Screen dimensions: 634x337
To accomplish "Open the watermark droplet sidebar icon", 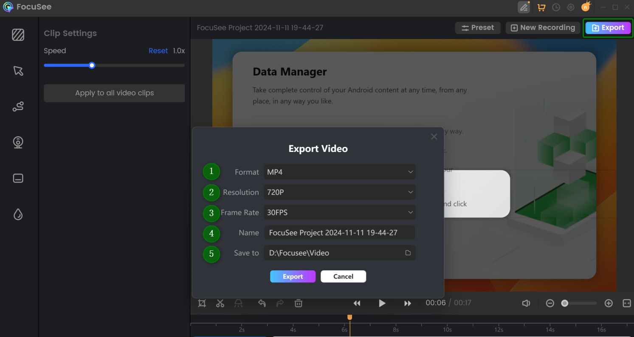I will [x=18, y=214].
